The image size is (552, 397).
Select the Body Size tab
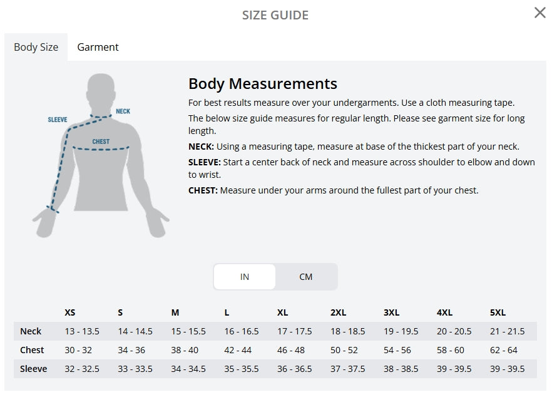[x=36, y=47]
